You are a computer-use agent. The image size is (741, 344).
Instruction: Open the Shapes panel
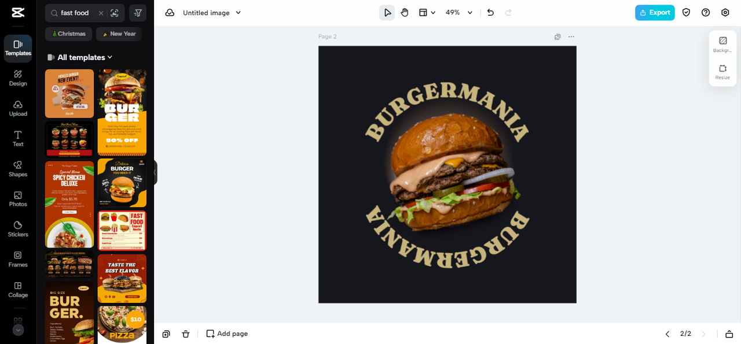(x=18, y=169)
